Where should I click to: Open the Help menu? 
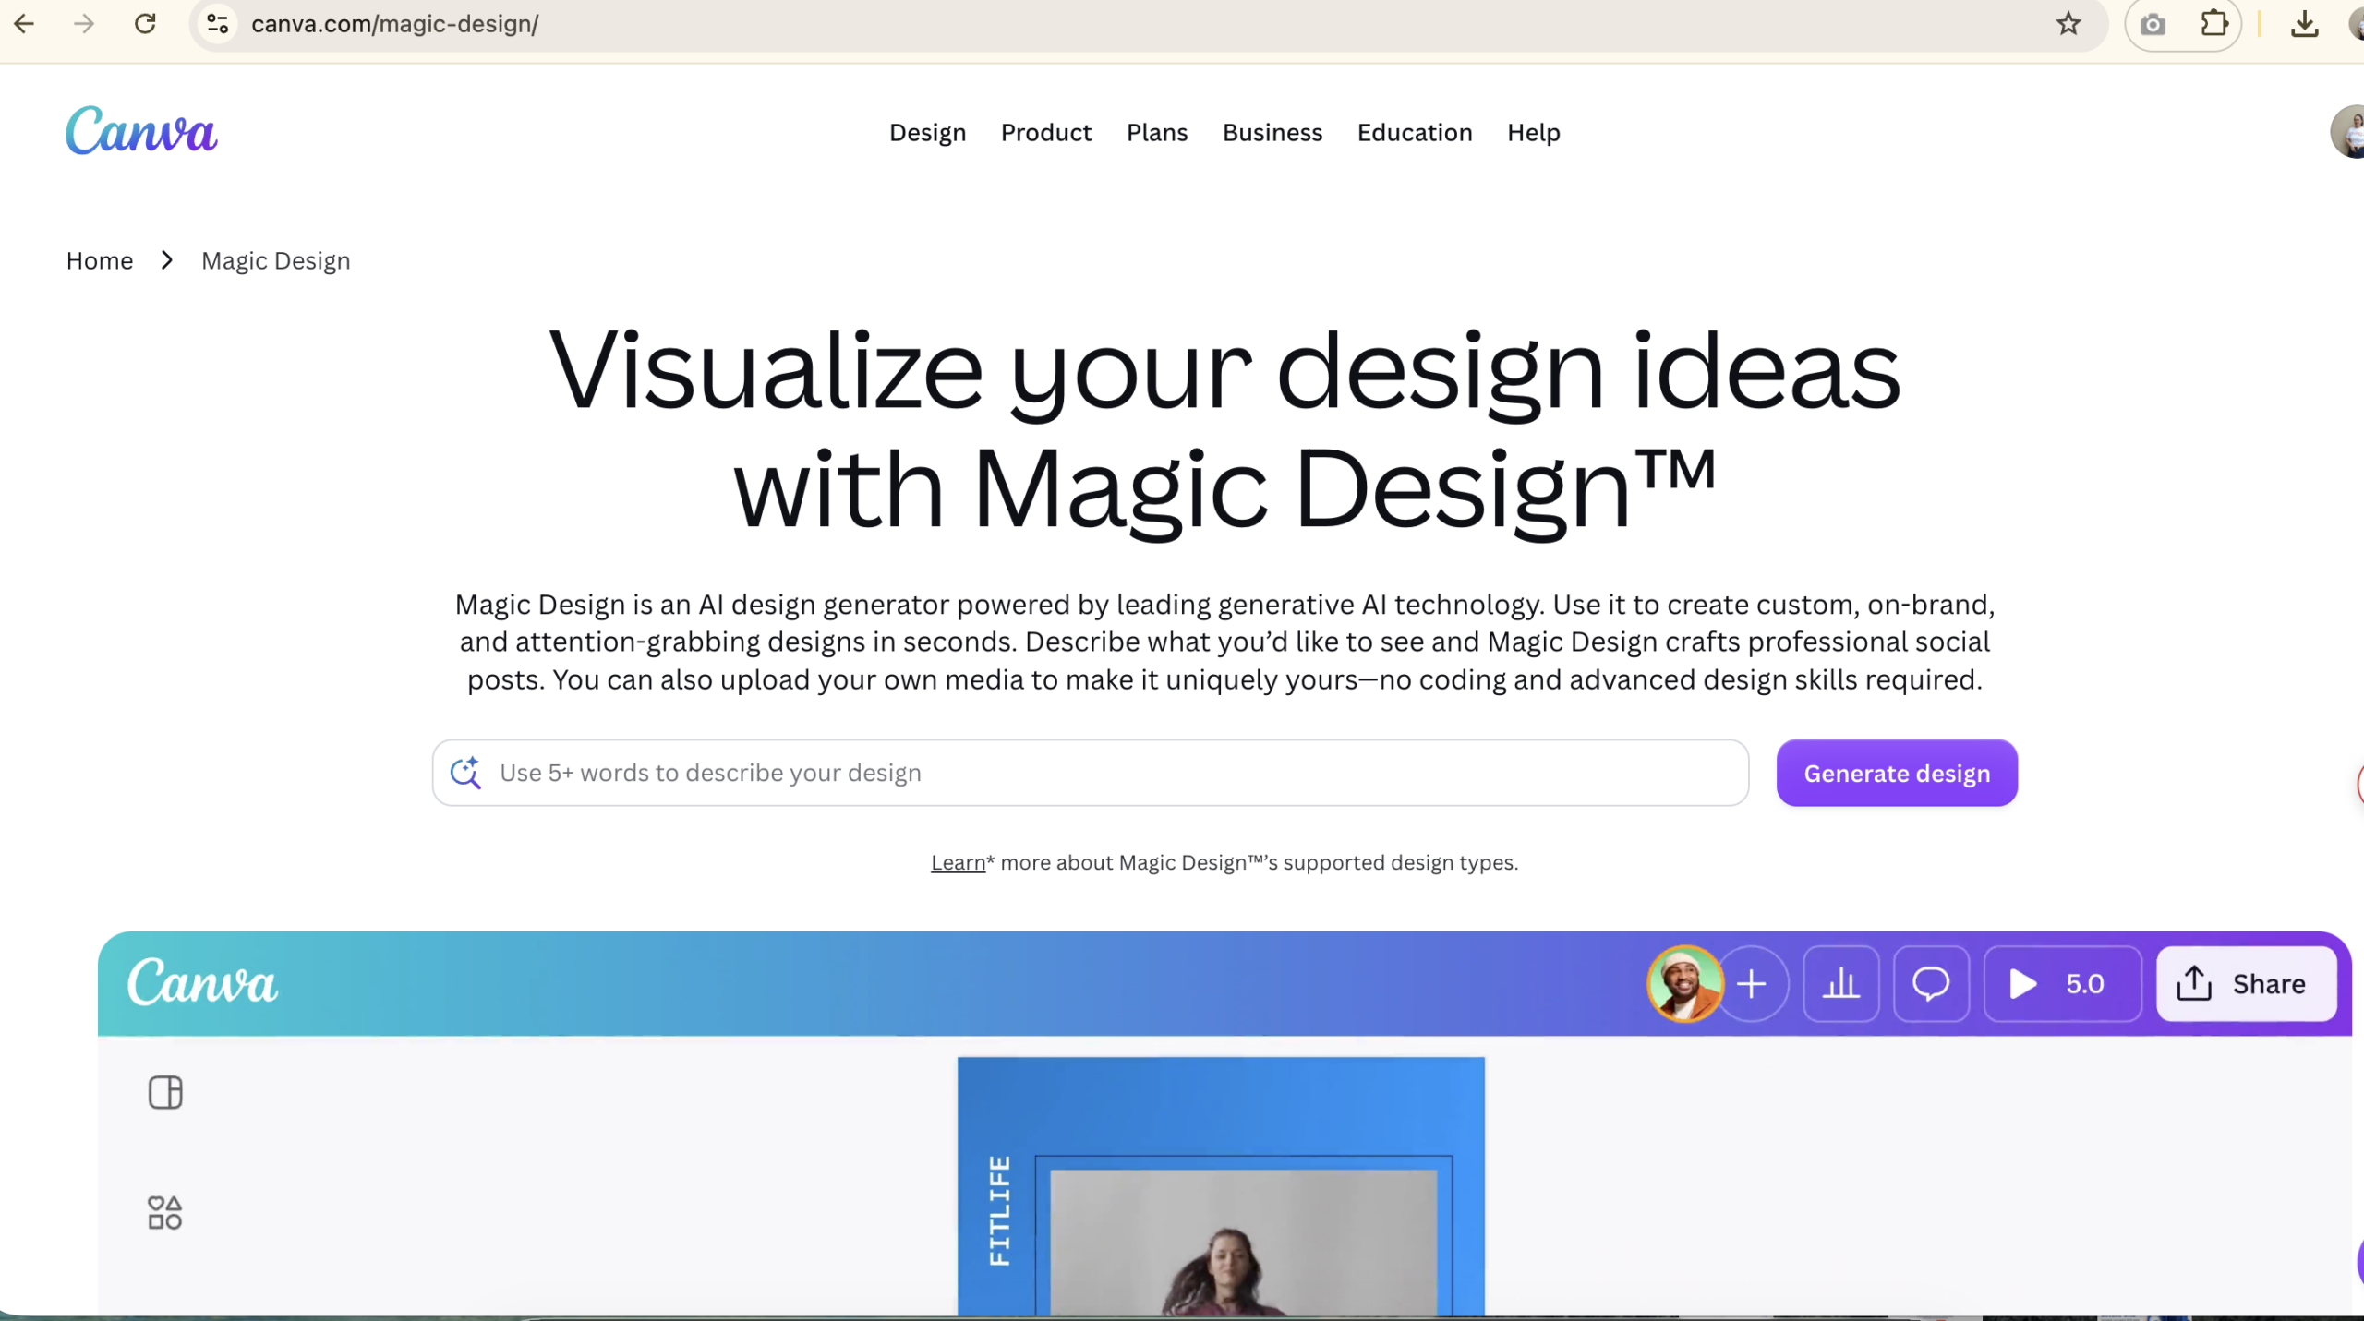1534,132
